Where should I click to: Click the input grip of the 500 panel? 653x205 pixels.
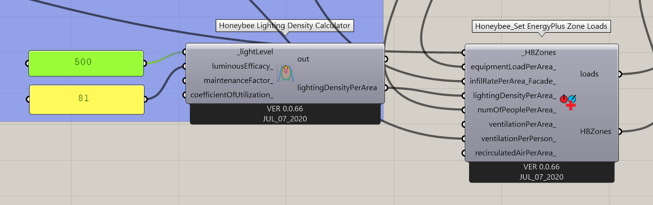[x=28, y=63]
